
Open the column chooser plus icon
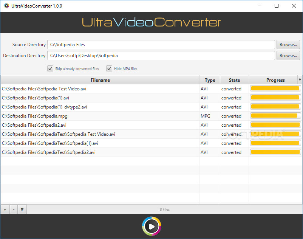(300, 79)
